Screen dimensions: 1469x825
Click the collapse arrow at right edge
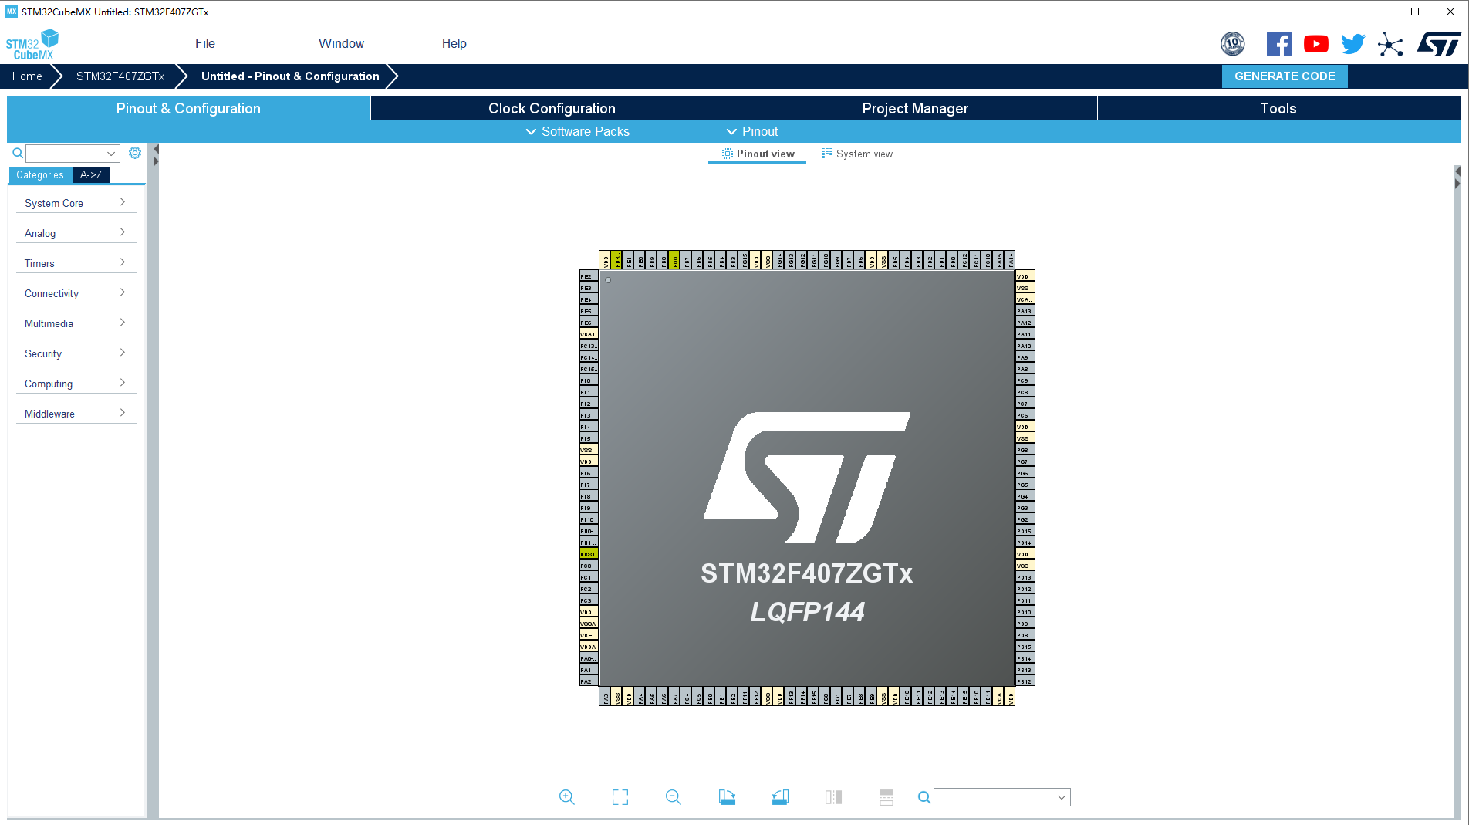coord(1457,171)
